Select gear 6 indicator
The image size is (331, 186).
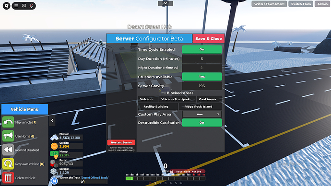coord(181,183)
